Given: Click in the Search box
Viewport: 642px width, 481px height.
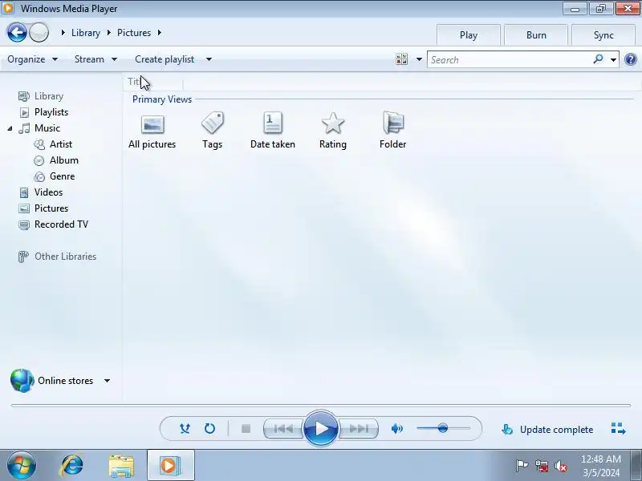Looking at the screenshot, I should pos(509,59).
